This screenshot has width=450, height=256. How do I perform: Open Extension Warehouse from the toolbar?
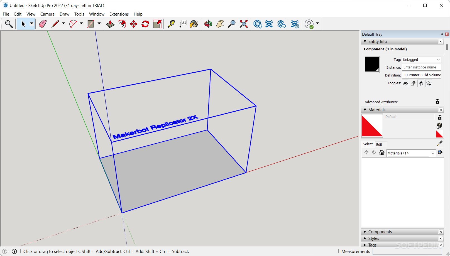pos(269,24)
